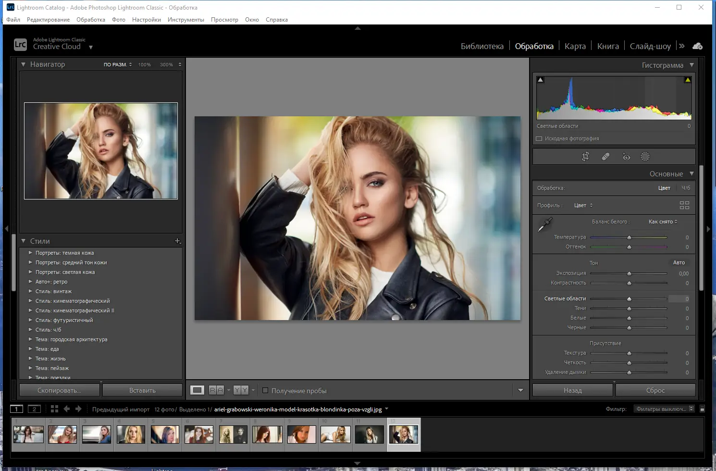Screen dimensions: 716x471
Task: Open the profile browser grid icon
Action: [x=684, y=205]
